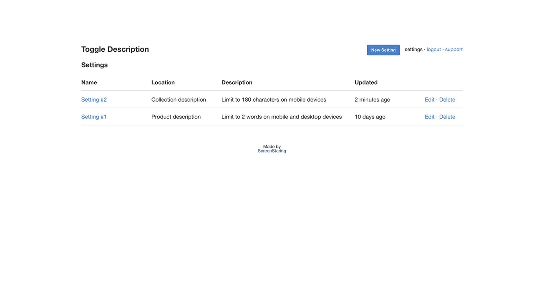The image size is (534, 300).
Task: Click the 2 minutes ago timestamp
Action: [372, 100]
